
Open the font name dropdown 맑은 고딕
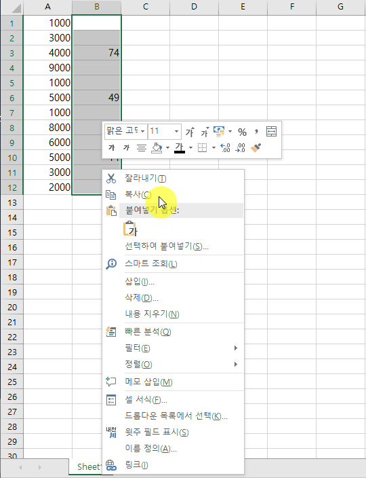(126, 132)
